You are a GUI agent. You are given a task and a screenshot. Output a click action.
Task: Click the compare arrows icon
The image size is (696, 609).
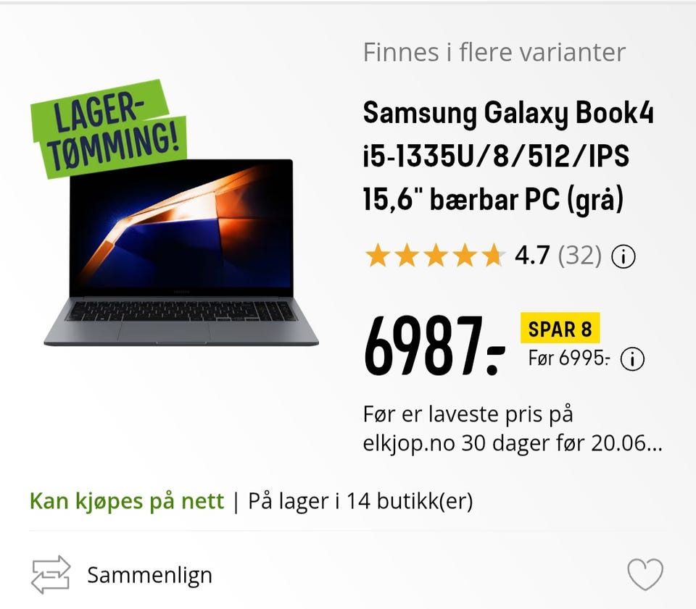(51, 574)
